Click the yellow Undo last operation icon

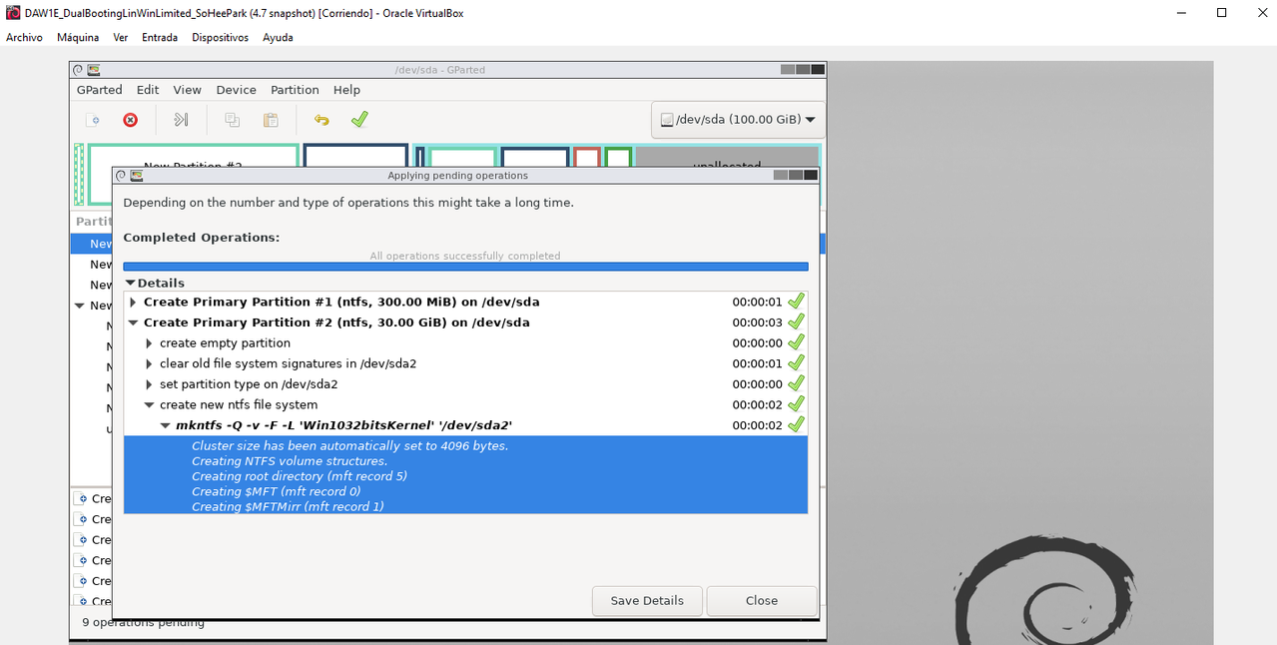321,120
